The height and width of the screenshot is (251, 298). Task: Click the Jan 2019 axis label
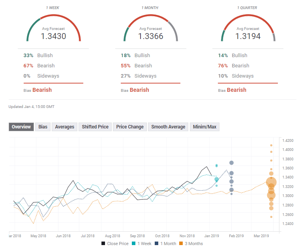click(x=212, y=236)
